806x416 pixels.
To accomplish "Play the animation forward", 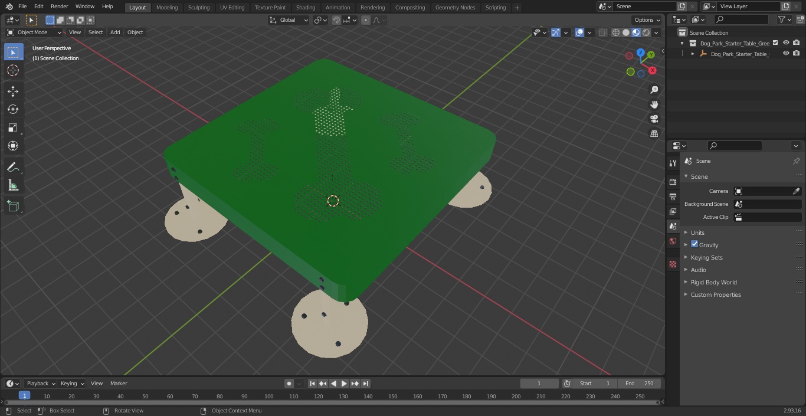I will tap(344, 384).
